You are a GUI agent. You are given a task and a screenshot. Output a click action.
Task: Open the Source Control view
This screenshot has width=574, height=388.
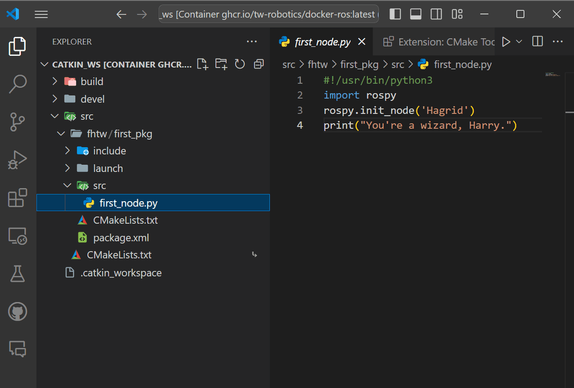coord(18,121)
